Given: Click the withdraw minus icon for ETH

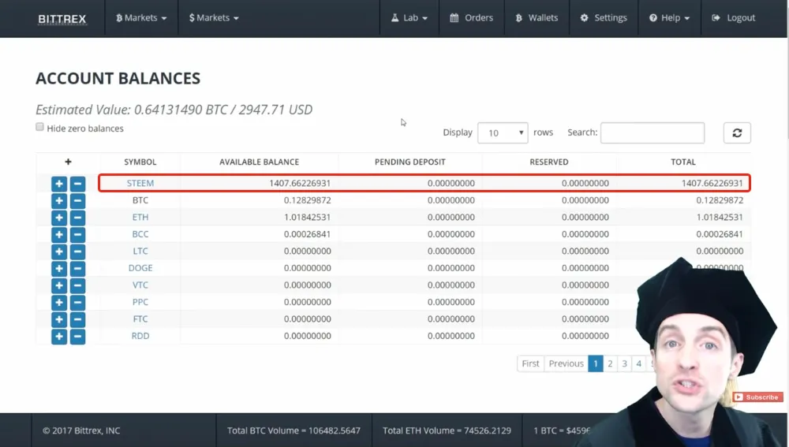Looking at the screenshot, I should pyautogui.click(x=77, y=218).
